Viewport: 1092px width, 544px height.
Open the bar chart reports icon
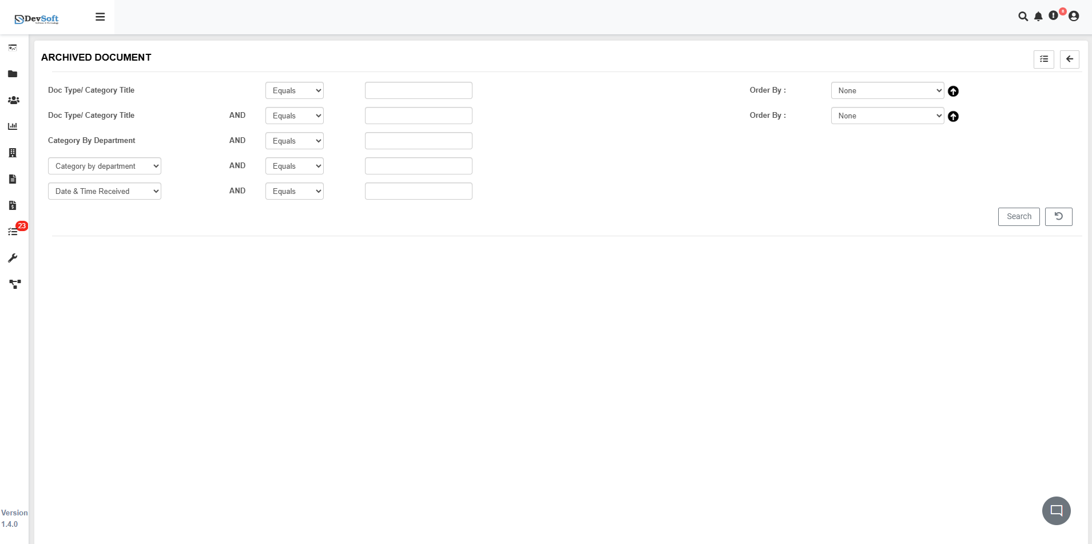13,126
